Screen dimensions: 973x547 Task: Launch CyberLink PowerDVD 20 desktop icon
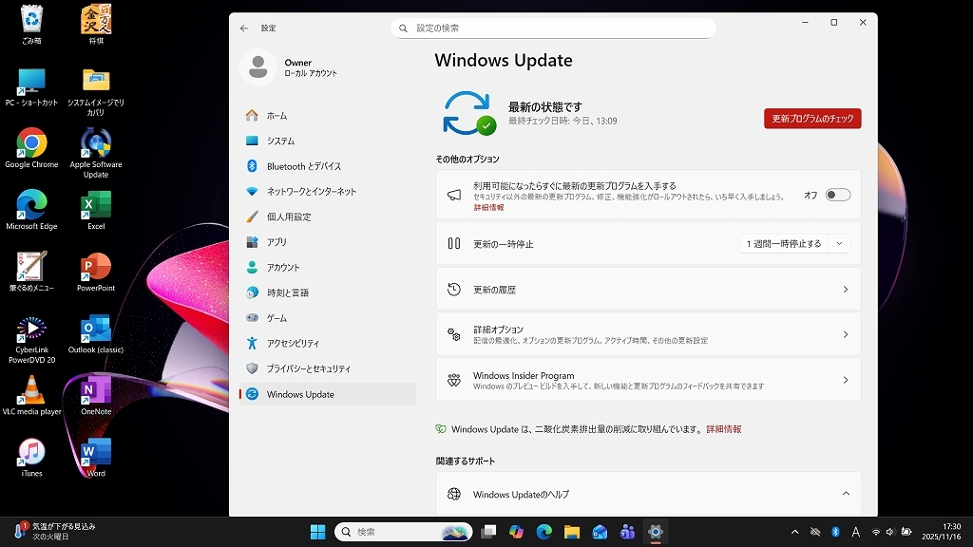[x=31, y=339]
